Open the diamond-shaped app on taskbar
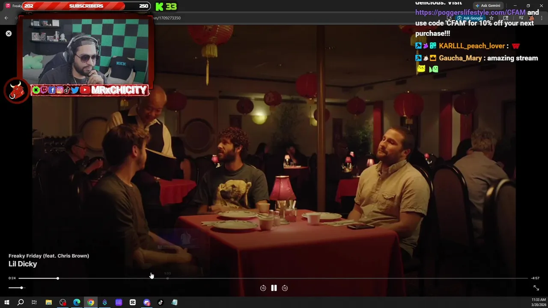This screenshot has width=548, height=308. (x=104, y=302)
